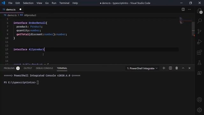
Task: Click the Product type on line 7
Action: 35,27
